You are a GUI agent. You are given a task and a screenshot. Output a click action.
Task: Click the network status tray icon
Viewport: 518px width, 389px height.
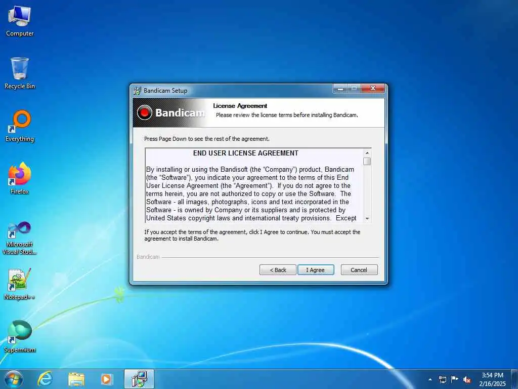coord(442,379)
